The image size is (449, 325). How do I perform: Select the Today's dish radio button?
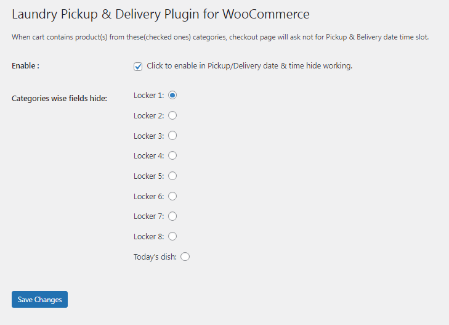point(185,257)
